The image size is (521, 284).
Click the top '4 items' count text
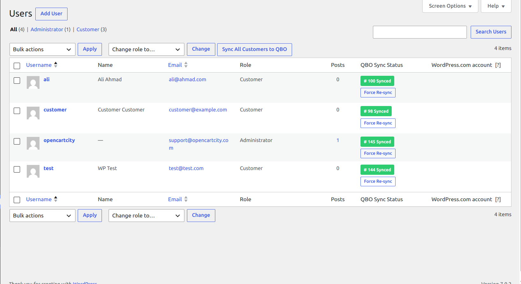pos(503,48)
